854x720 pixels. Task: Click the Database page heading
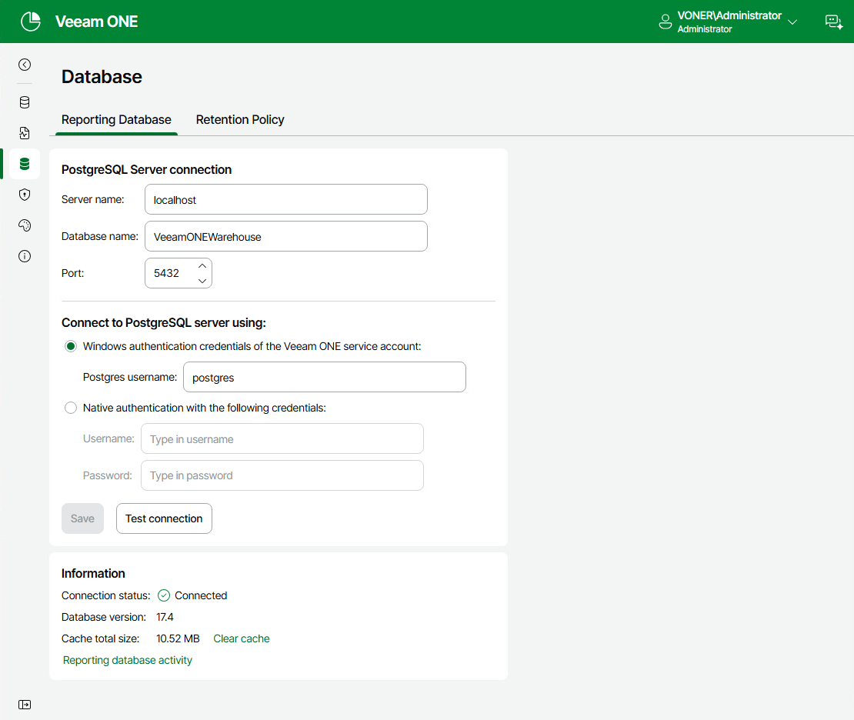click(x=102, y=77)
